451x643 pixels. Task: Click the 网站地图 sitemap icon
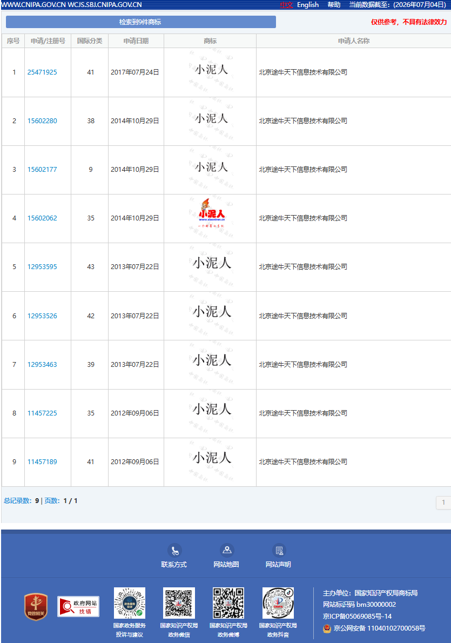(x=227, y=550)
